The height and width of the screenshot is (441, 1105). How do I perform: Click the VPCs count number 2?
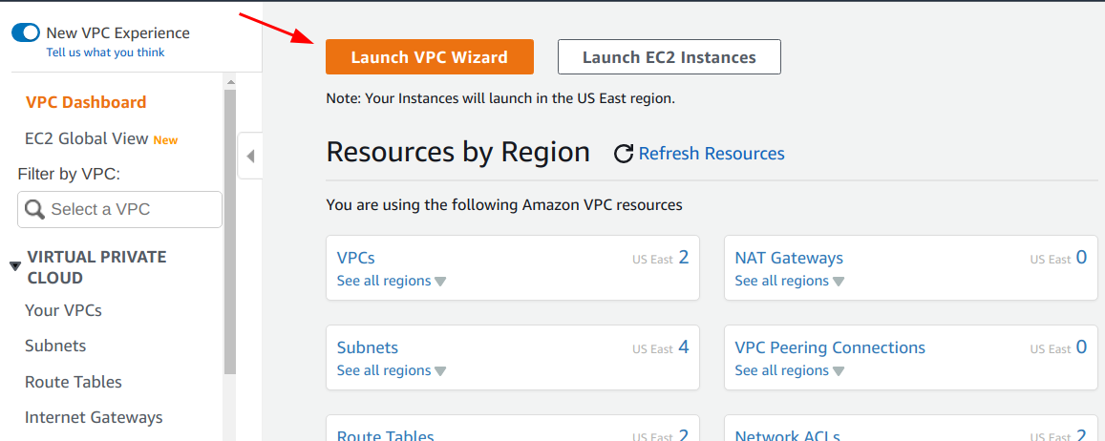(x=684, y=257)
